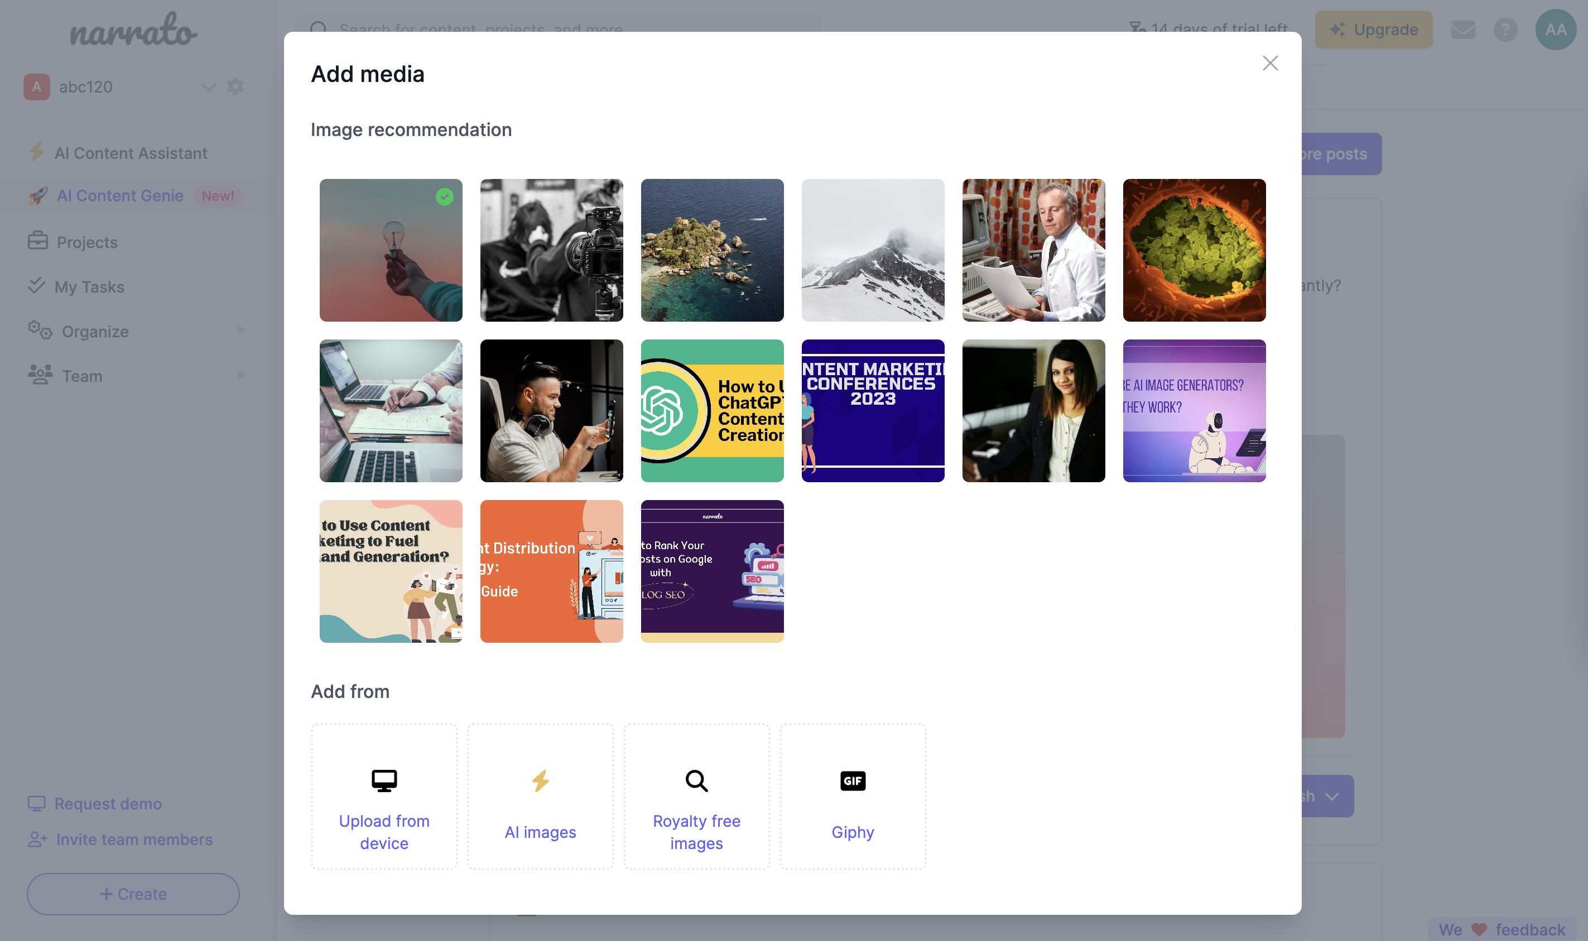This screenshot has height=941, width=1588.
Task: Click the Giphy GIF icon
Action: [x=853, y=780]
